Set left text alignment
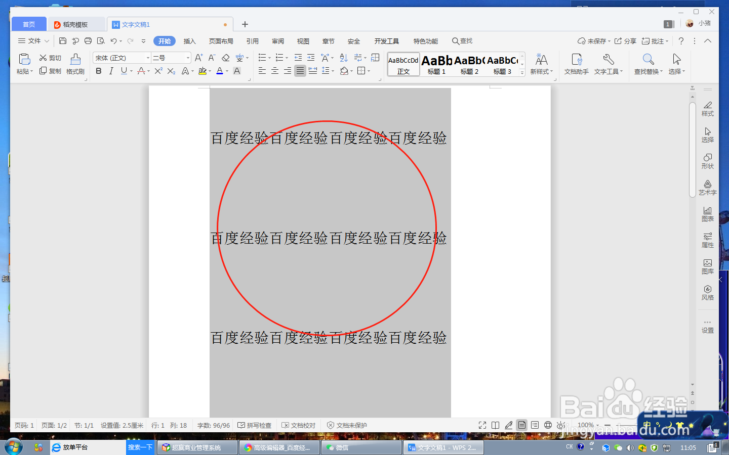Image resolution: width=729 pixels, height=455 pixels. (x=262, y=71)
